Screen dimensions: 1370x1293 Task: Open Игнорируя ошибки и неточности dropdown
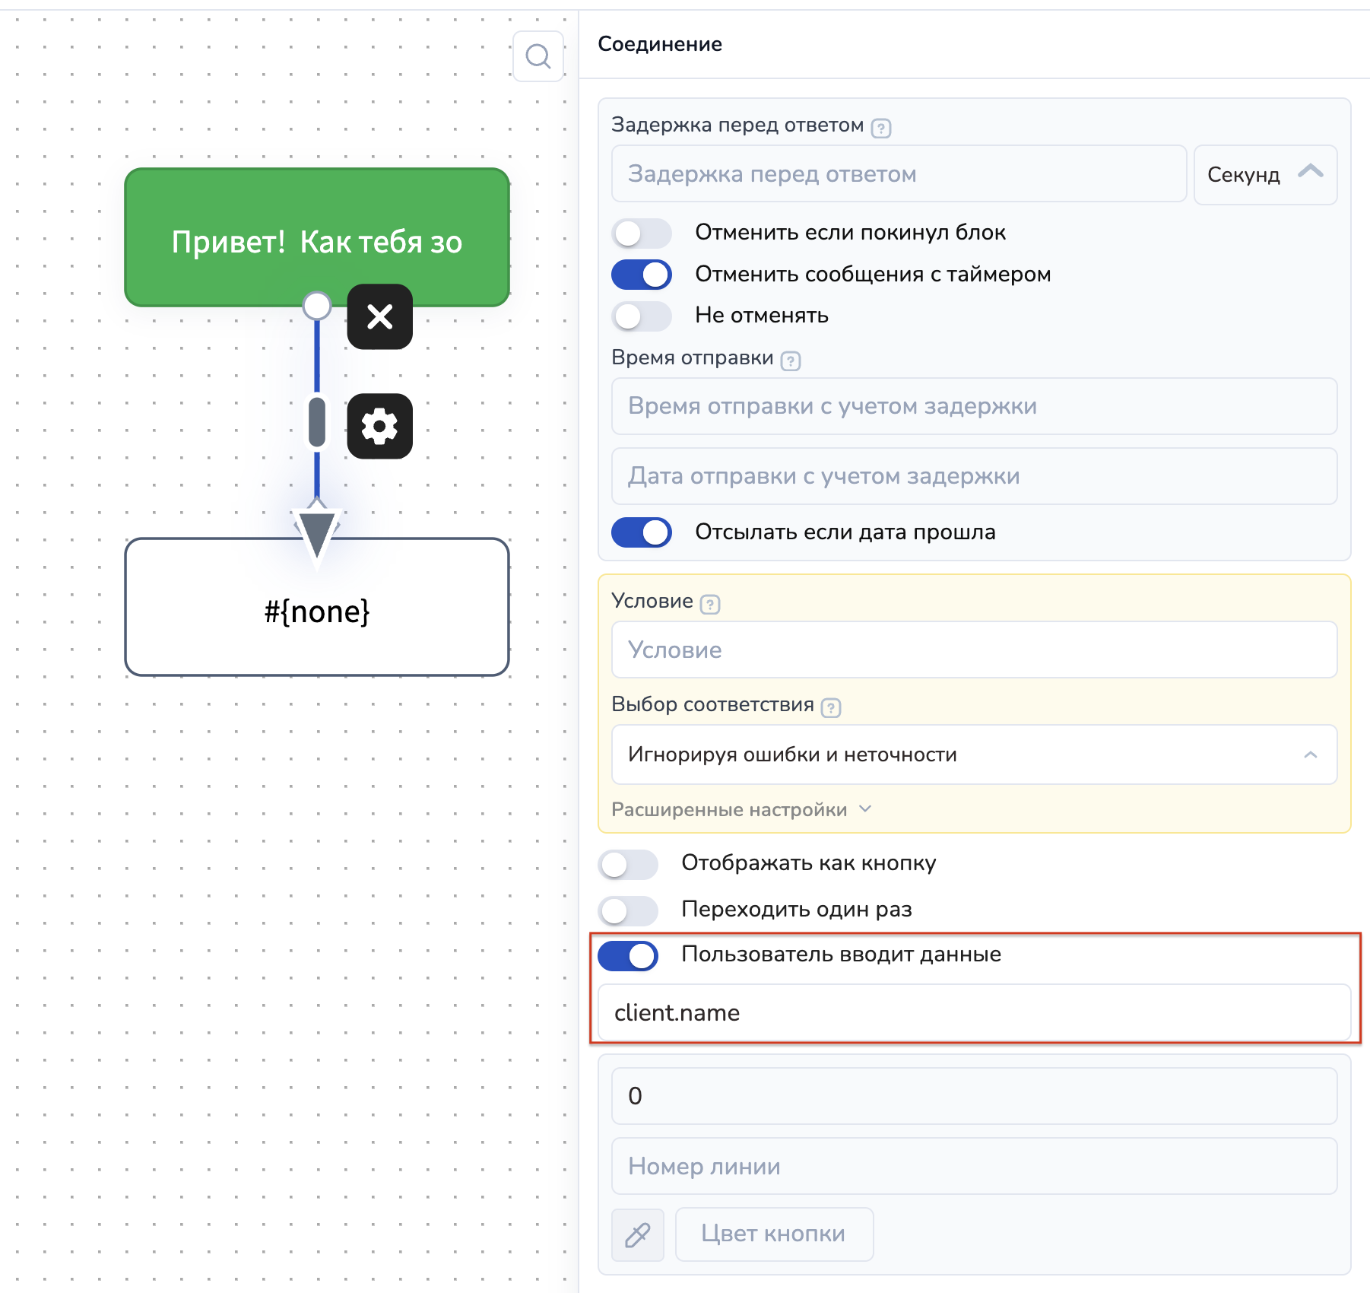click(x=973, y=755)
